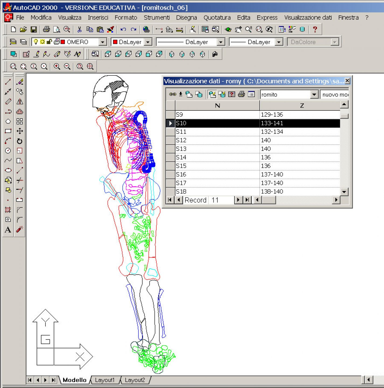384x388 pixels.
Task: Open the Modifica menu
Action: coord(41,18)
